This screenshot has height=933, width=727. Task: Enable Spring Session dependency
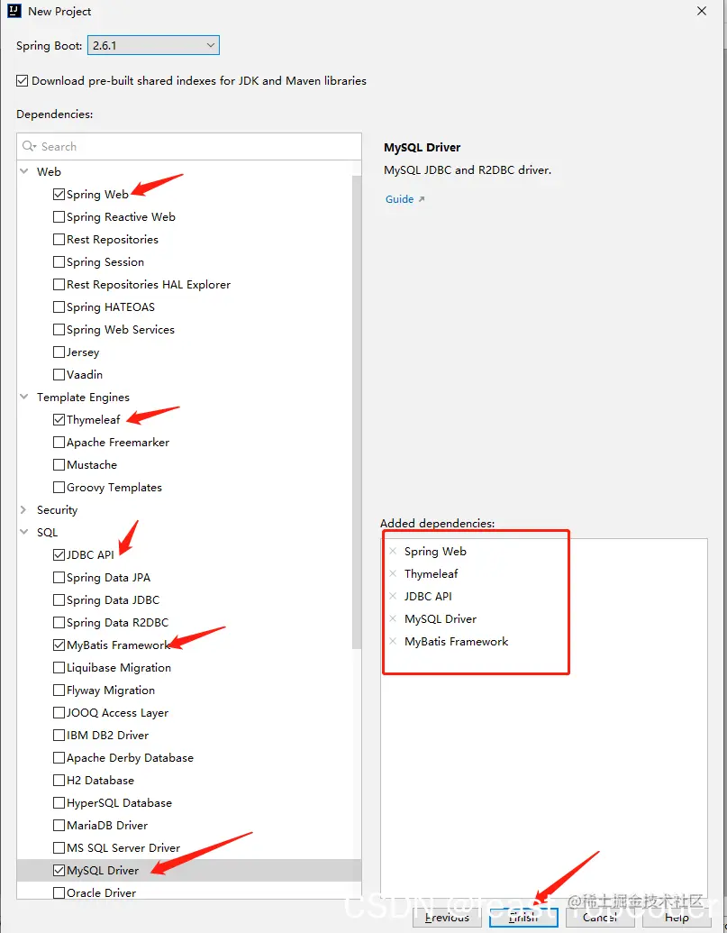point(59,261)
